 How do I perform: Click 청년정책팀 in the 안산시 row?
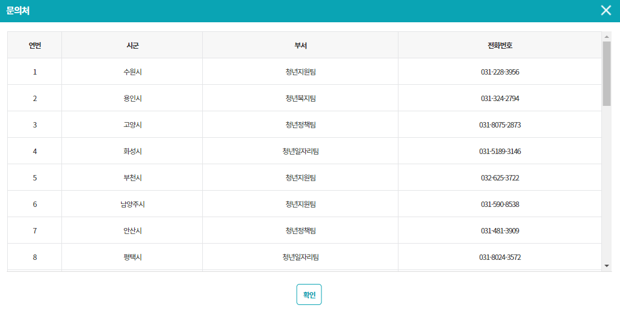[x=300, y=231]
